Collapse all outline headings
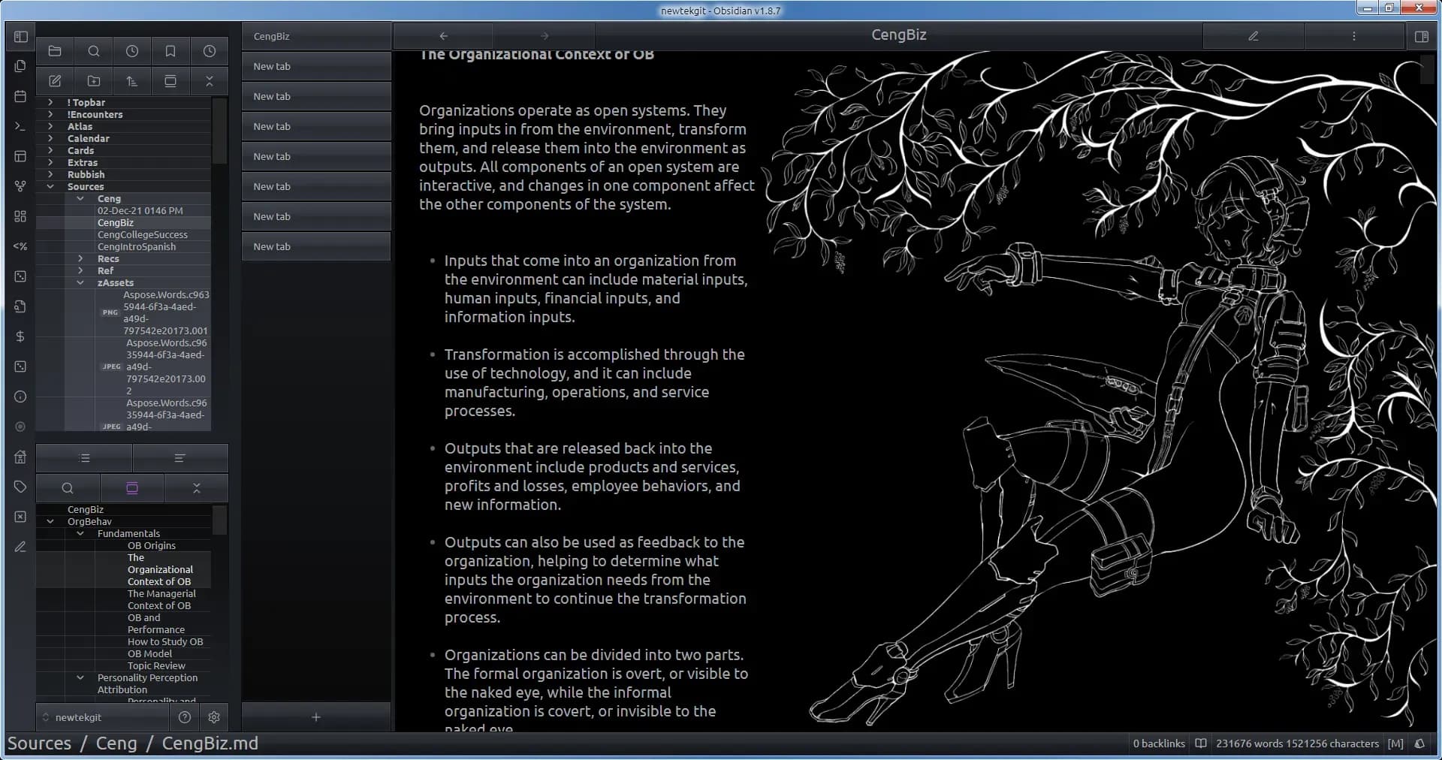The height and width of the screenshot is (760, 1442). click(197, 488)
